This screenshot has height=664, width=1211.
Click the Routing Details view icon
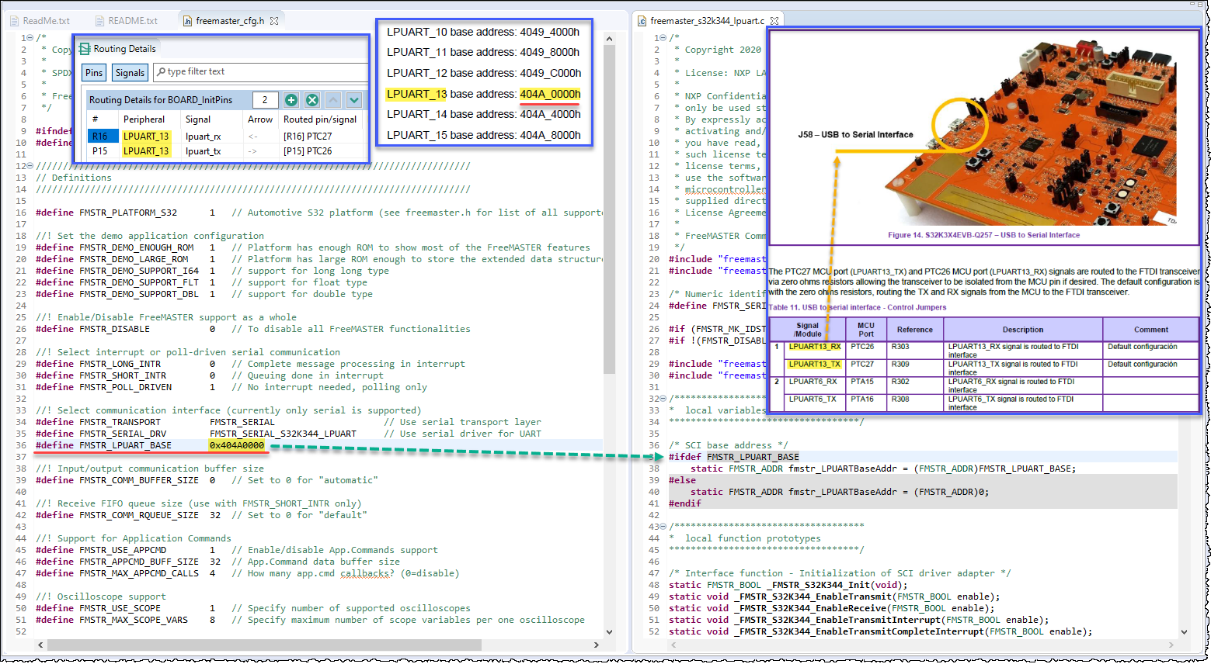[84, 49]
